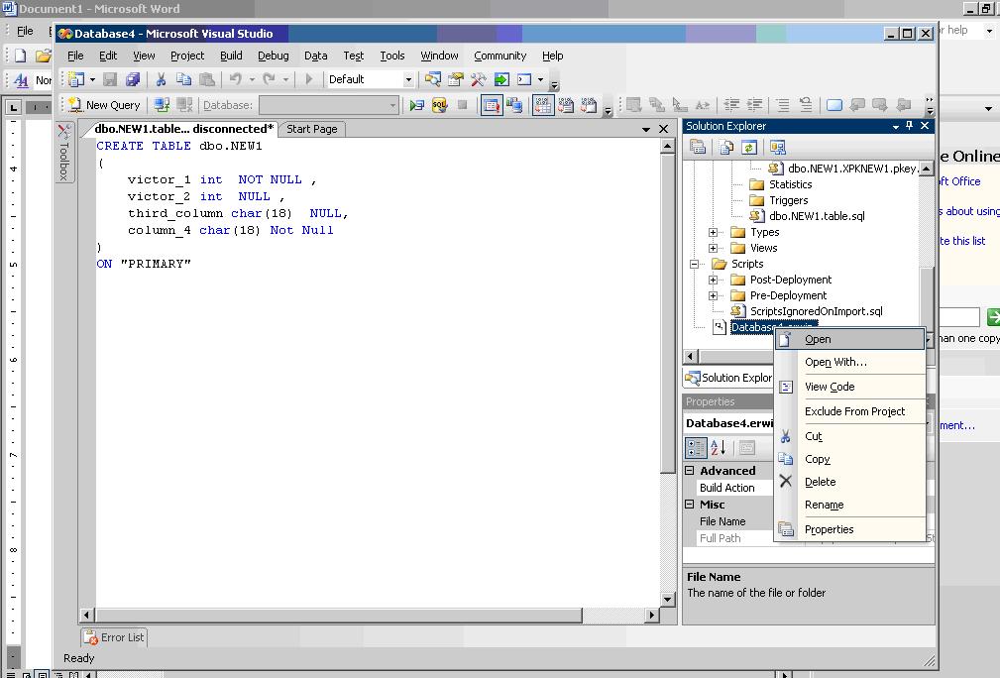1000x678 pixels.
Task: Switch to the Start Page tab
Action: pyautogui.click(x=312, y=129)
